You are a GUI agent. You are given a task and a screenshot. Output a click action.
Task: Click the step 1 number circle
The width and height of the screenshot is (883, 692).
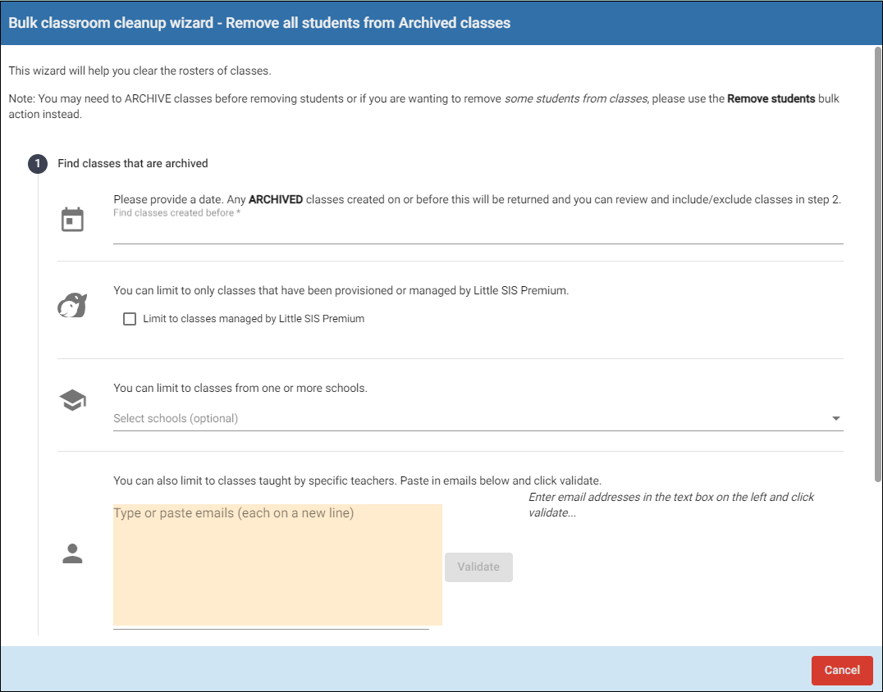[x=38, y=164]
